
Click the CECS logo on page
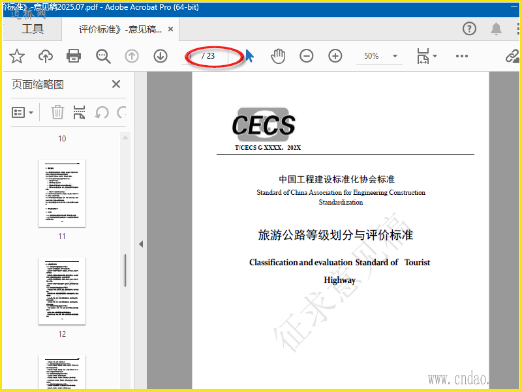(x=264, y=124)
